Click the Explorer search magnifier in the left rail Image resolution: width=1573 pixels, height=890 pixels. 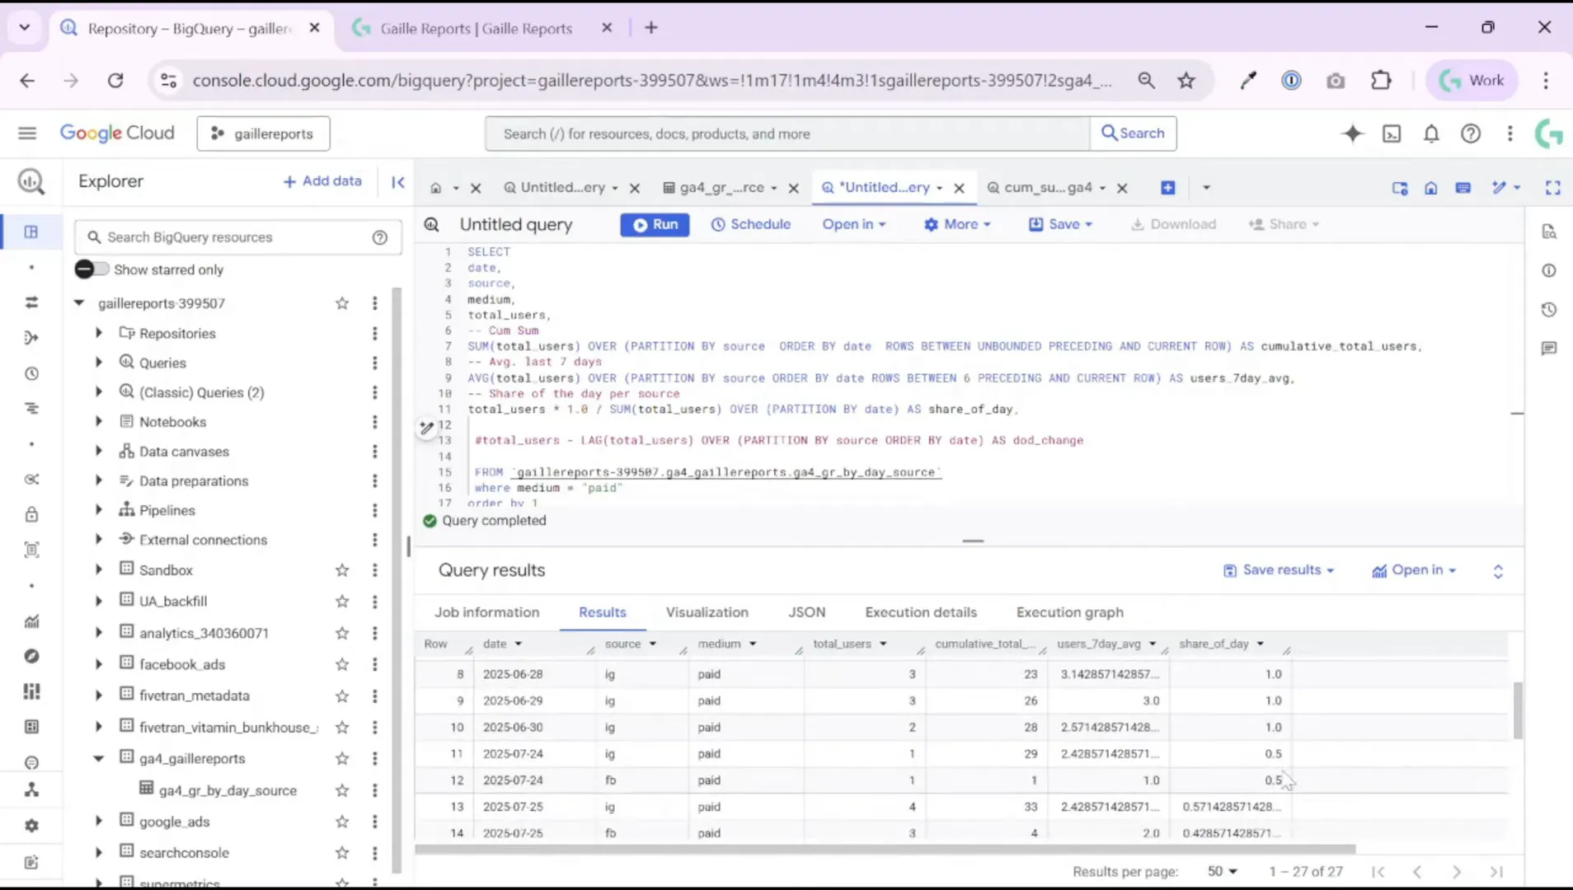click(31, 181)
